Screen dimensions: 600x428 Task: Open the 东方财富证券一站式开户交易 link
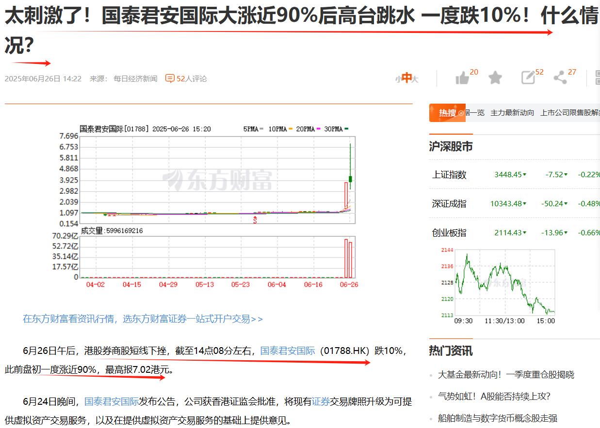click(143, 319)
